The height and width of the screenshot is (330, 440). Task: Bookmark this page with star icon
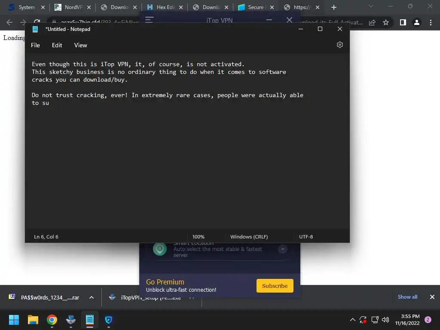tap(386, 22)
